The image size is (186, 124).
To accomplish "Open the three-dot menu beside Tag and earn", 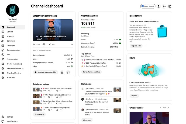I will (x=145, y=46).
